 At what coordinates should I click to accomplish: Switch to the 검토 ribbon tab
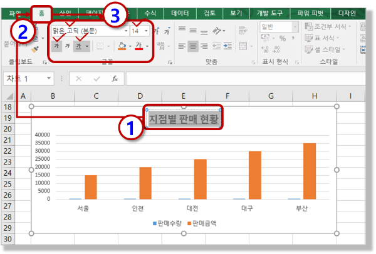click(209, 13)
